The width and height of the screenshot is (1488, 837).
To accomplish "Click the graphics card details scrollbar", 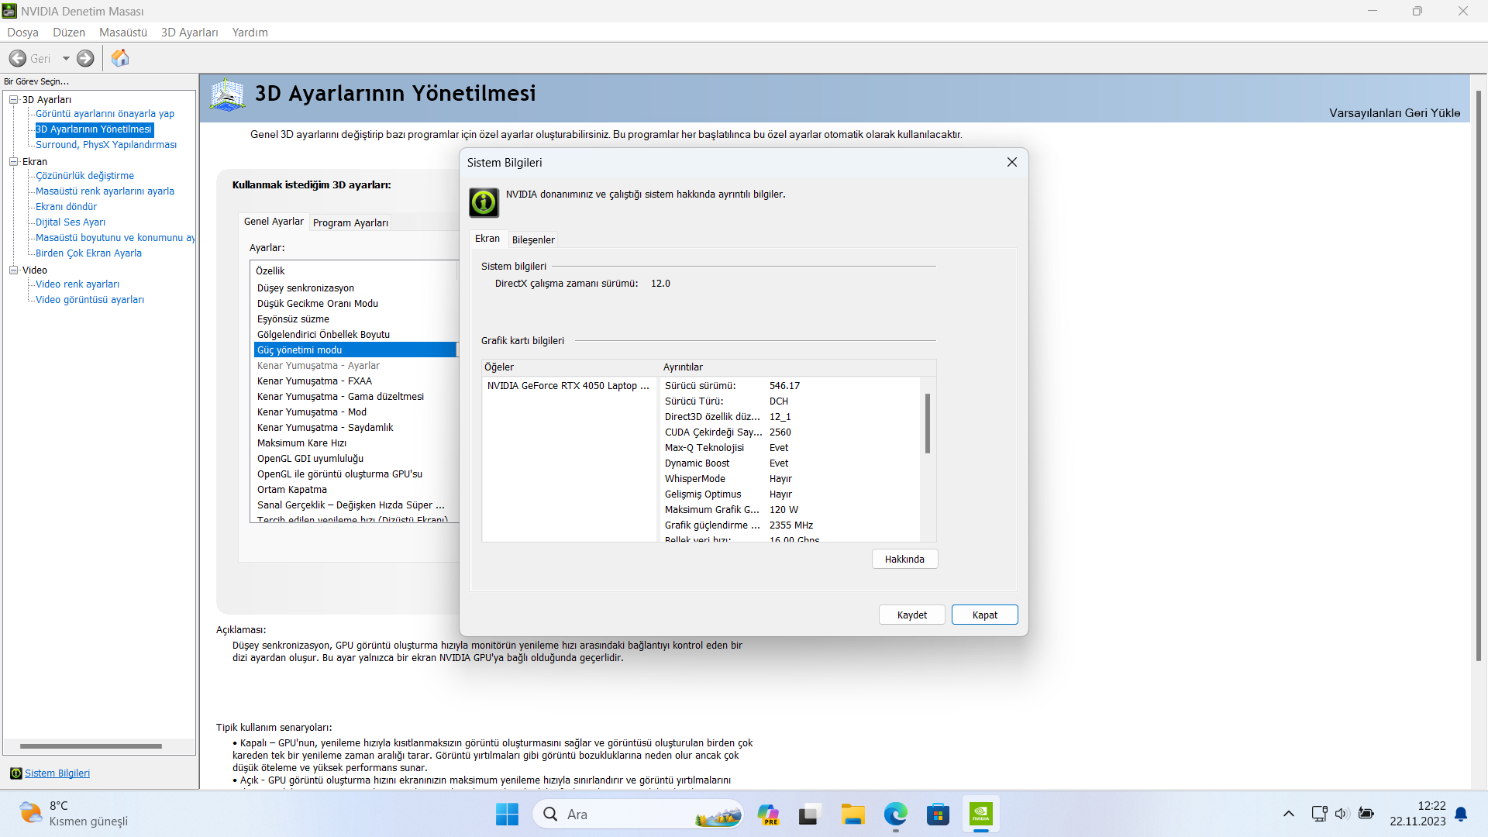I will (x=927, y=423).
